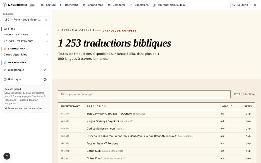Viewport: 261px width, 163px height.
Task: Click the Identifiant column header
Action: click(x=70, y=106)
